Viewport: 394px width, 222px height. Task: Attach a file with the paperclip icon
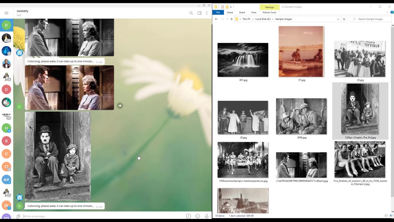pos(18,216)
